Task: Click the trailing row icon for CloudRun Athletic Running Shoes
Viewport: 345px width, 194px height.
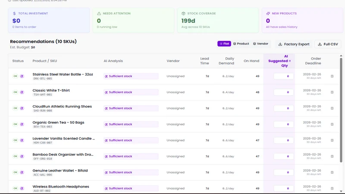Action: coord(332,108)
